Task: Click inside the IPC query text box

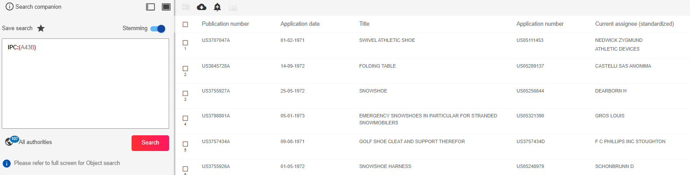Action: (x=86, y=84)
